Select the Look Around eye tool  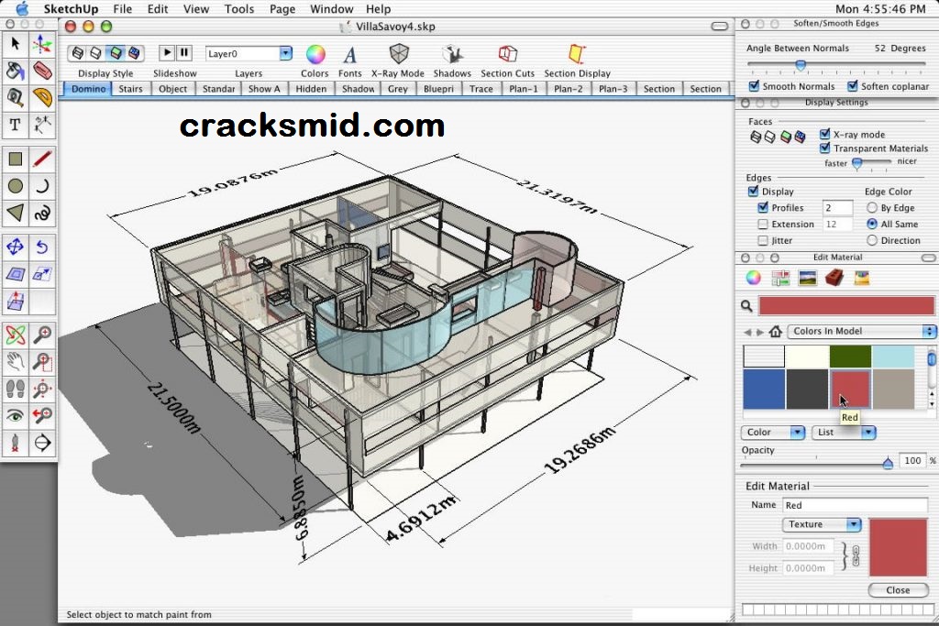coord(16,415)
